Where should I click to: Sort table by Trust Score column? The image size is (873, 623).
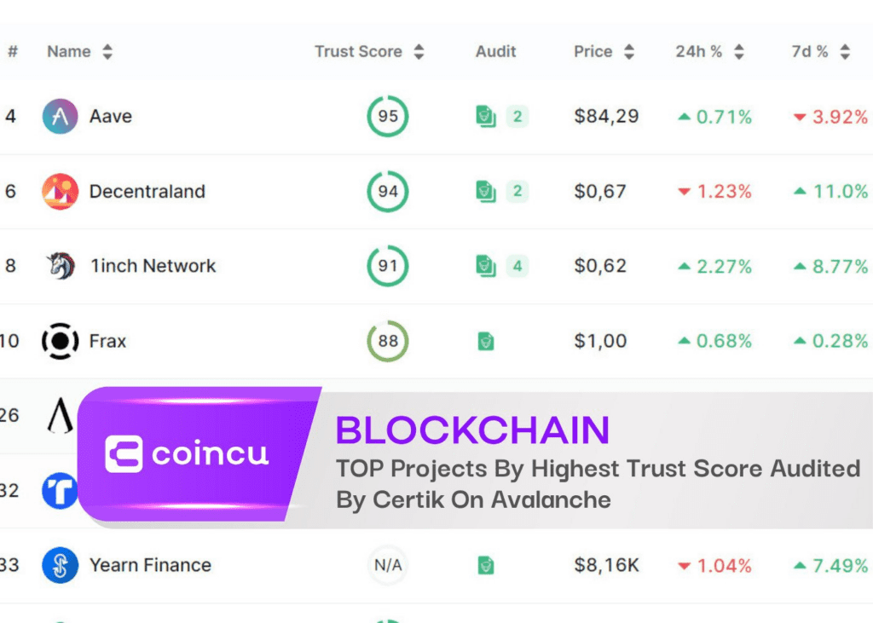pos(369,52)
